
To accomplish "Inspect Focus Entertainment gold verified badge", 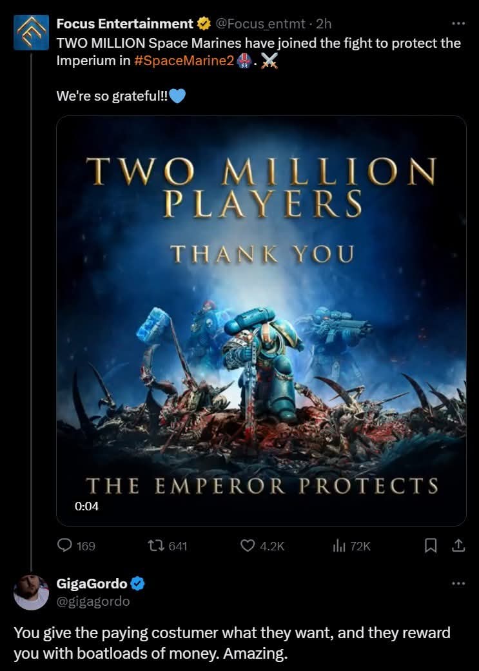I will (x=204, y=24).
